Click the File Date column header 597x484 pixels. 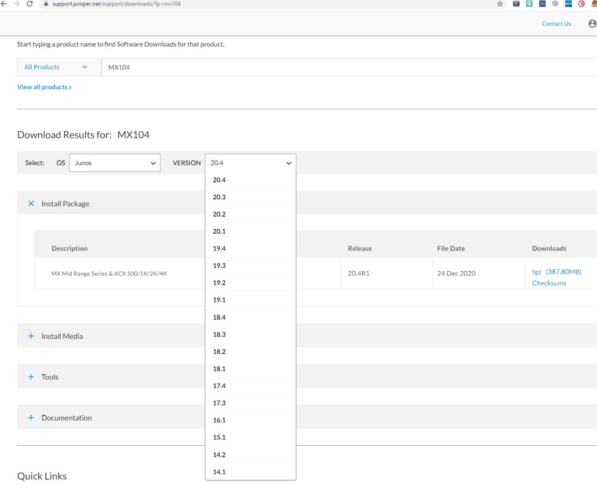click(451, 248)
